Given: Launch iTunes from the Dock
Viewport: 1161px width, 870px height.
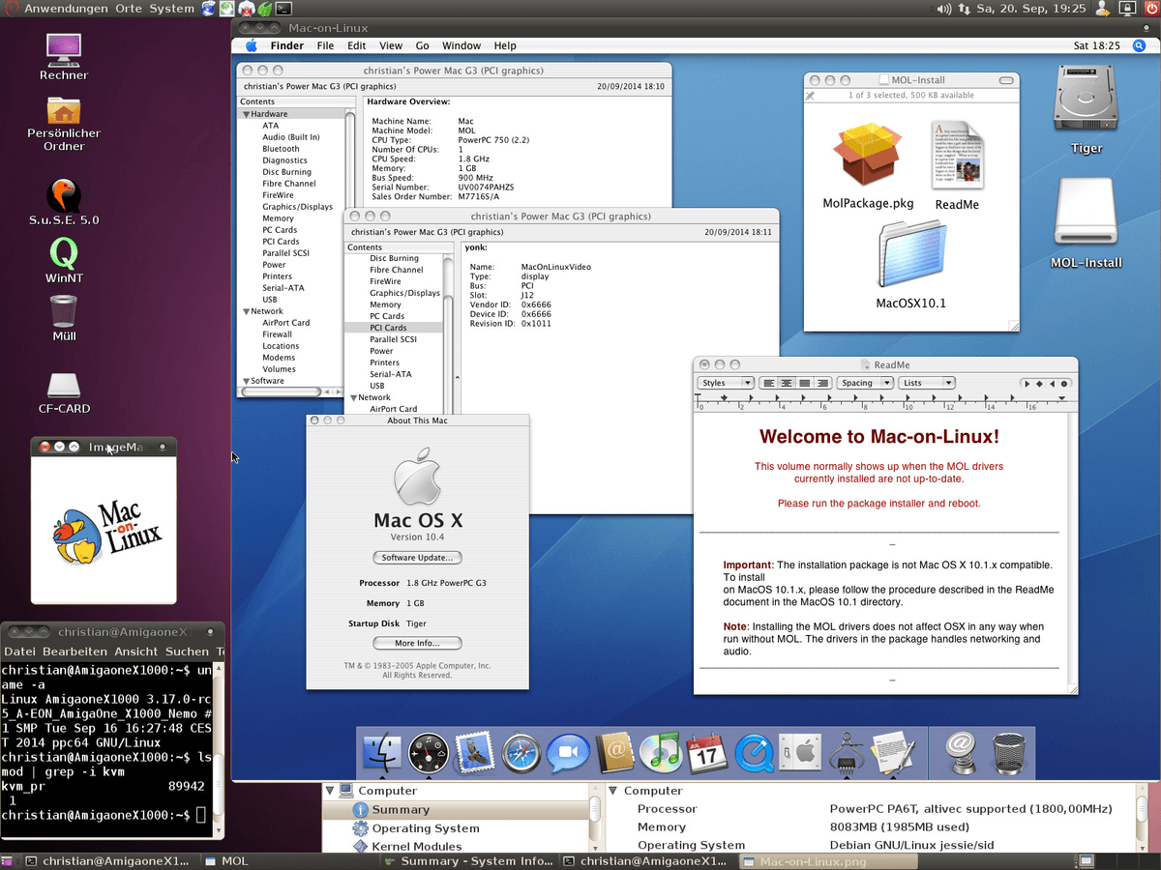Looking at the screenshot, I should tap(659, 753).
